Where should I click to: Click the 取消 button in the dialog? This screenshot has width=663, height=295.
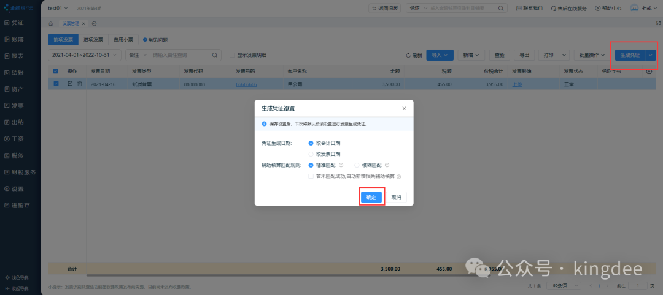click(x=396, y=197)
